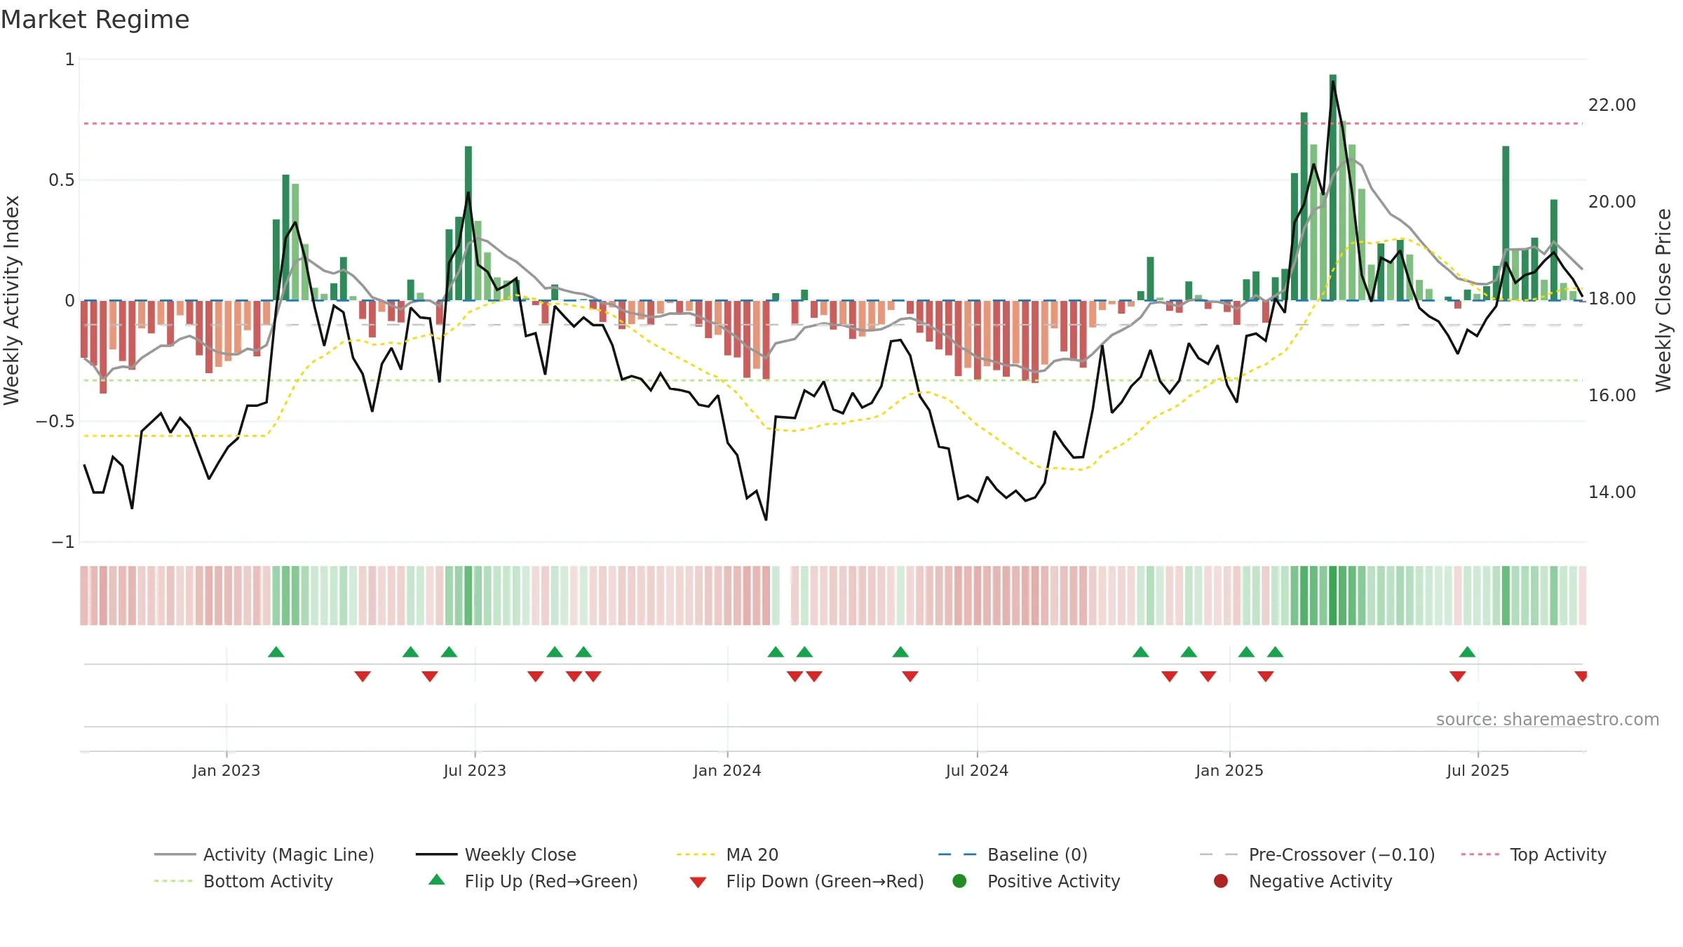The image size is (1683, 947).
Task: Click the Jan 2023 x-axis label
Action: tap(227, 770)
